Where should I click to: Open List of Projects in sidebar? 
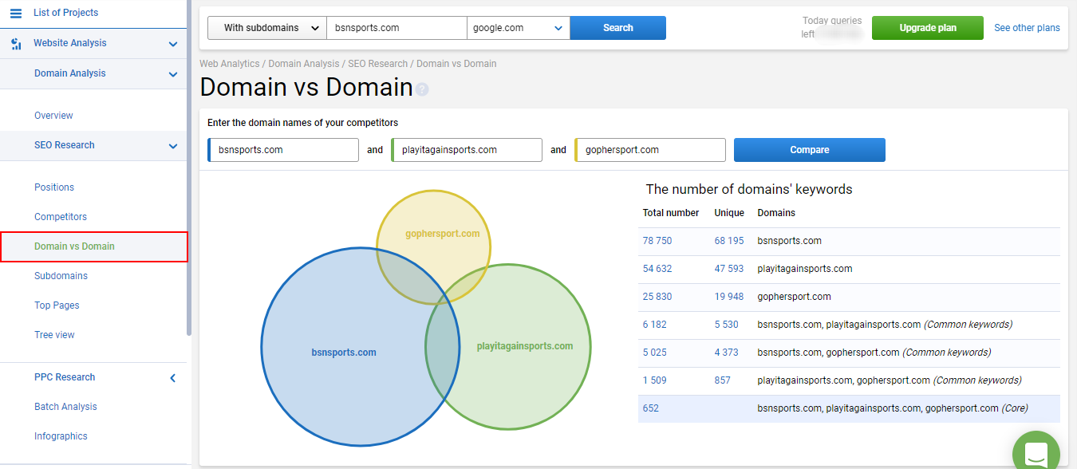pos(66,13)
